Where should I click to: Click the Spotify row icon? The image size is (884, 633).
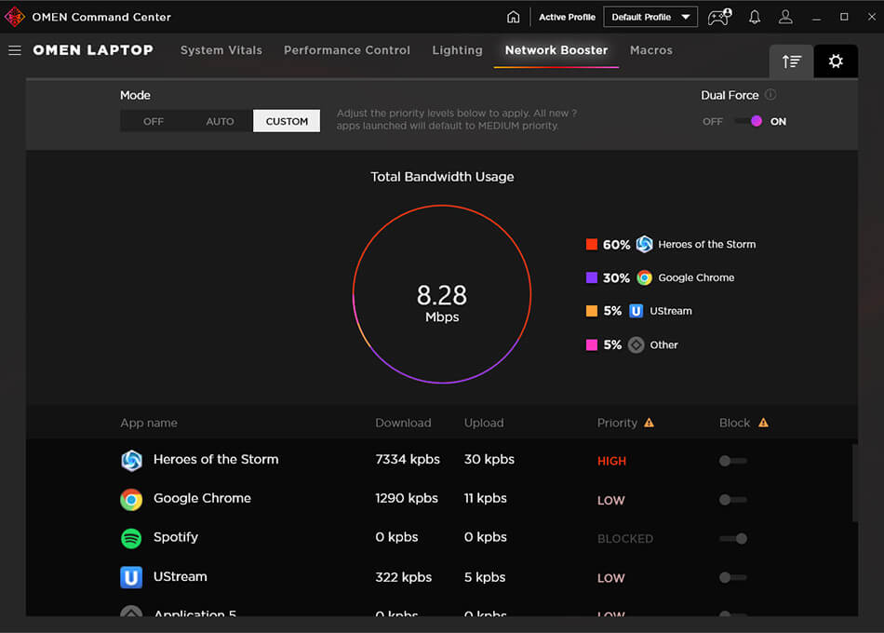pos(131,538)
